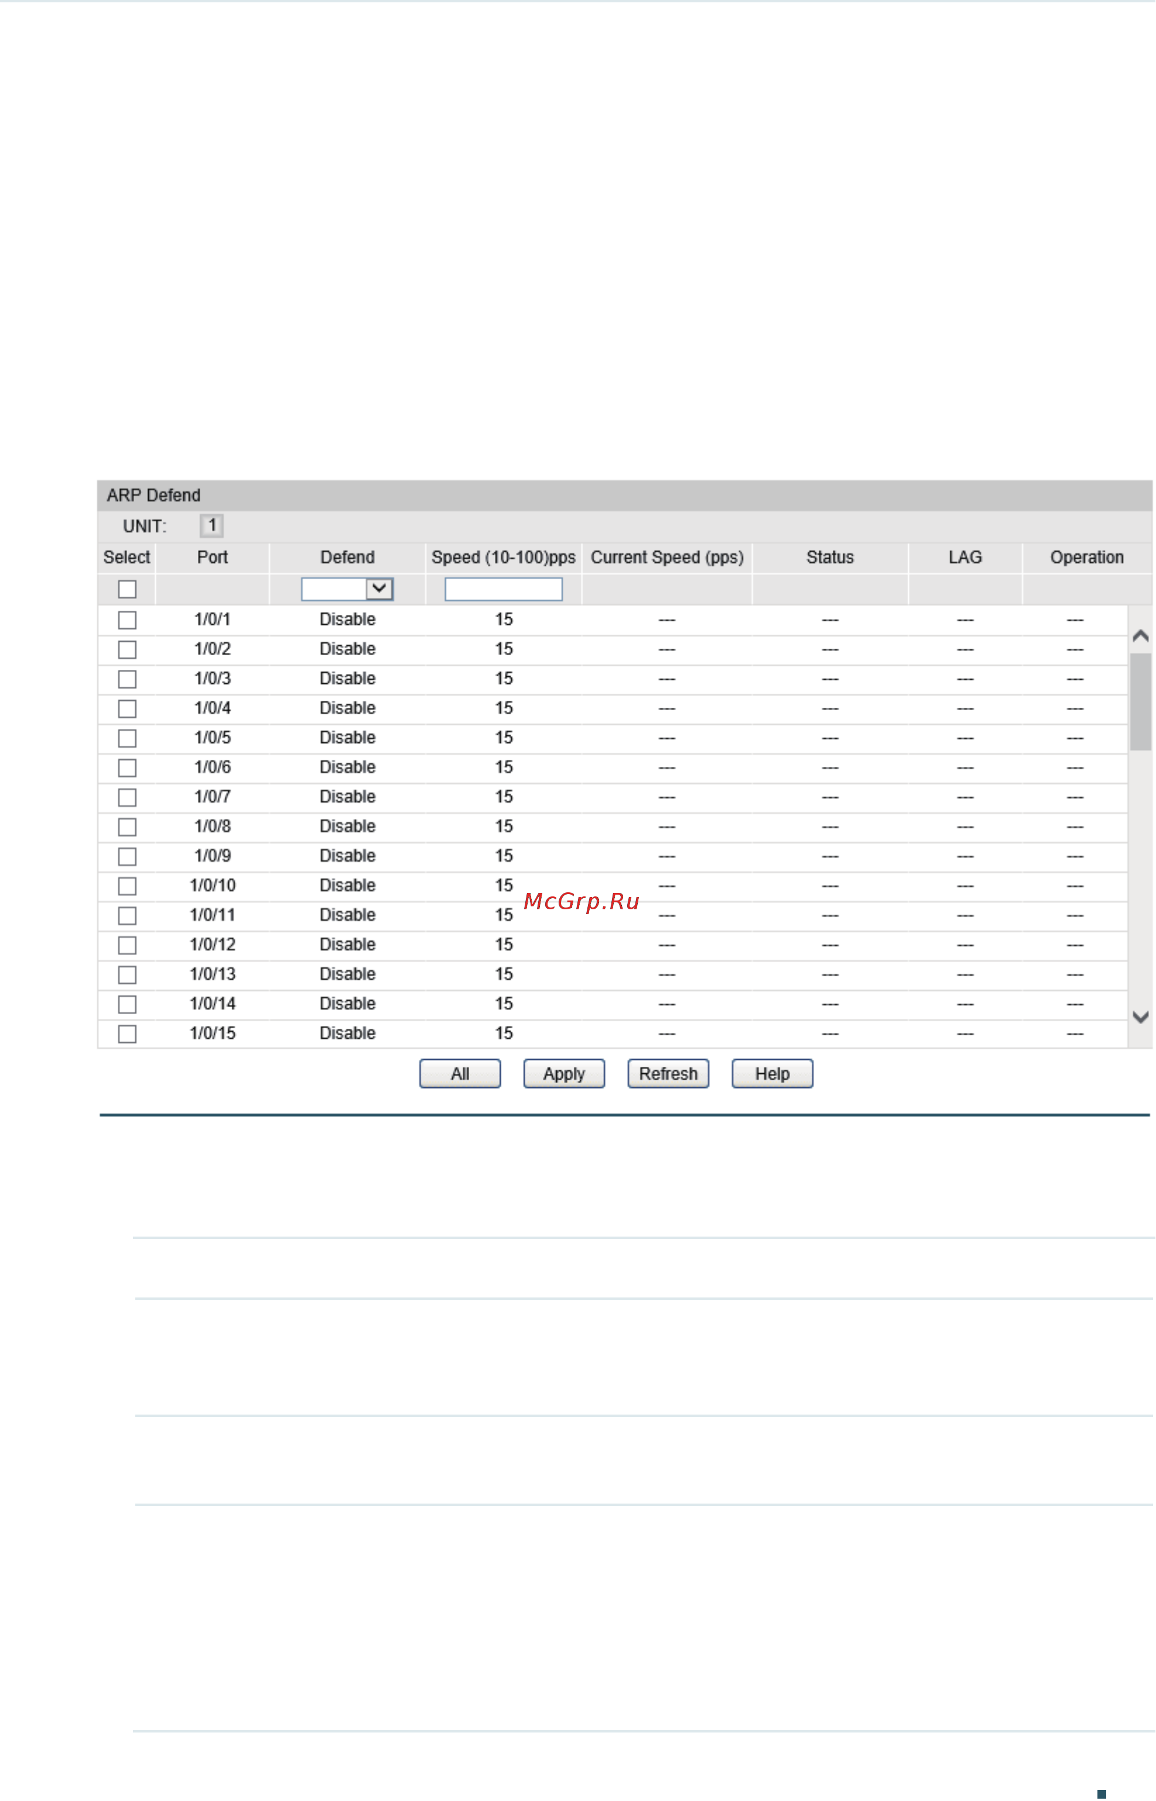Open the Defend dropdown
Image resolution: width=1156 pixels, height=1801 pixels.
347,589
